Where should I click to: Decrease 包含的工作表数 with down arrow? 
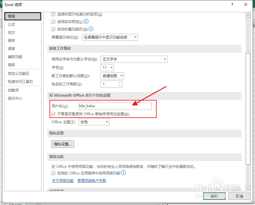pyautogui.click(x=119, y=85)
